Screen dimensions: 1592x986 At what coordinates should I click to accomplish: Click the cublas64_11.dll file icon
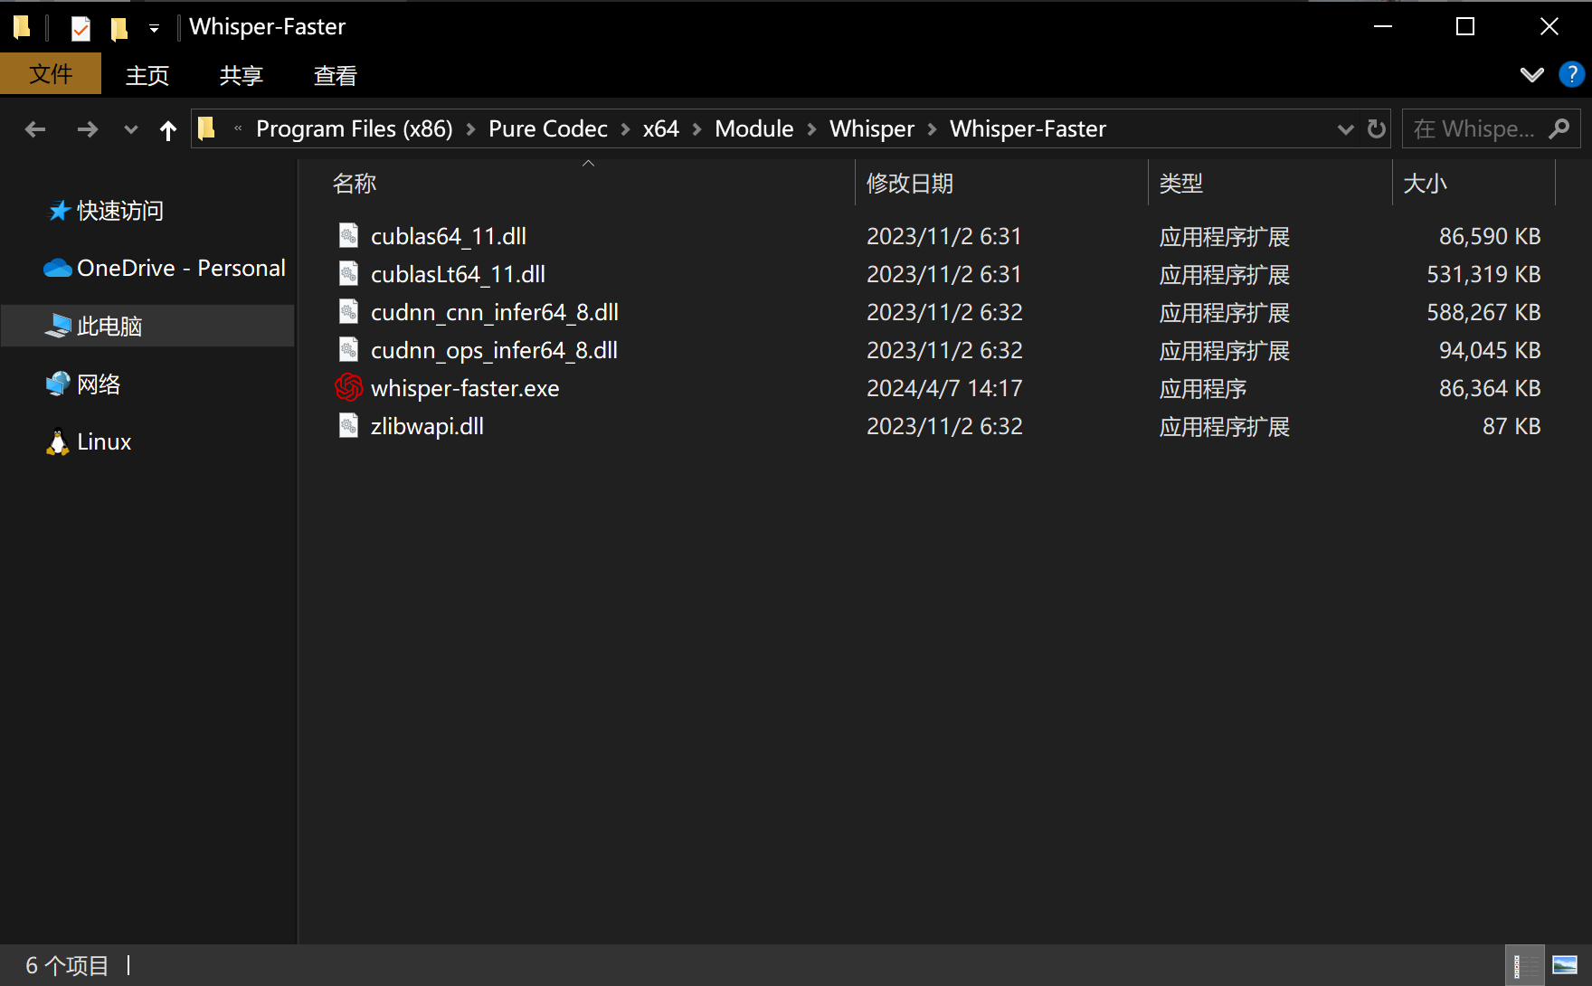[x=348, y=235]
